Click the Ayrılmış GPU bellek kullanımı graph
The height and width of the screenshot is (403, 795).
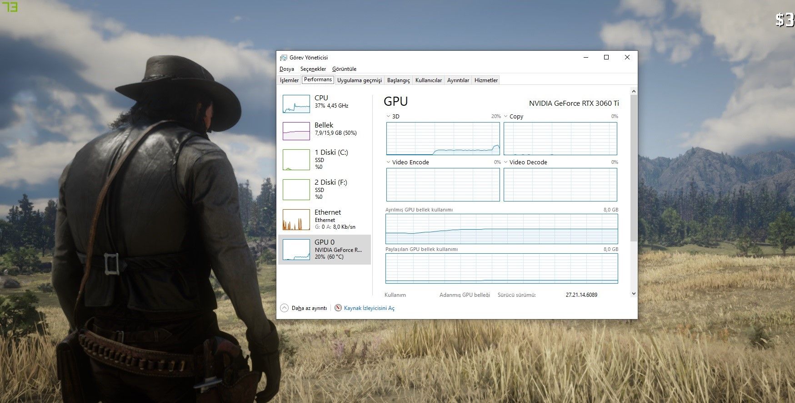point(502,229)
